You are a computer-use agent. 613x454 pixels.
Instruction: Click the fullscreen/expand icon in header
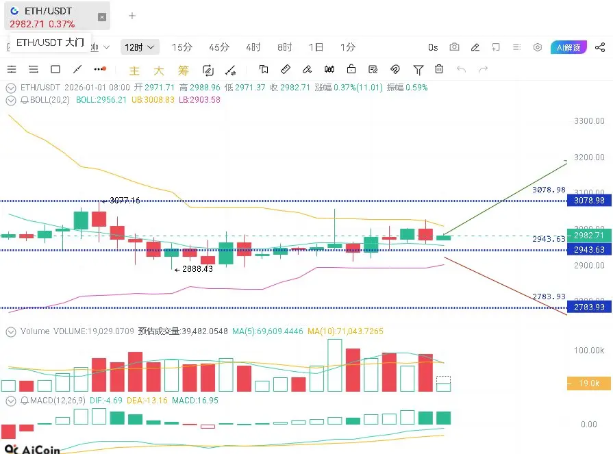[x=496, y=47]
